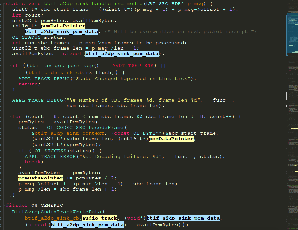Viewport: 298px width, 230px height.
Task: Click sizeof on the availPcmBytes assignment line
Action: (x=72, y=53)
